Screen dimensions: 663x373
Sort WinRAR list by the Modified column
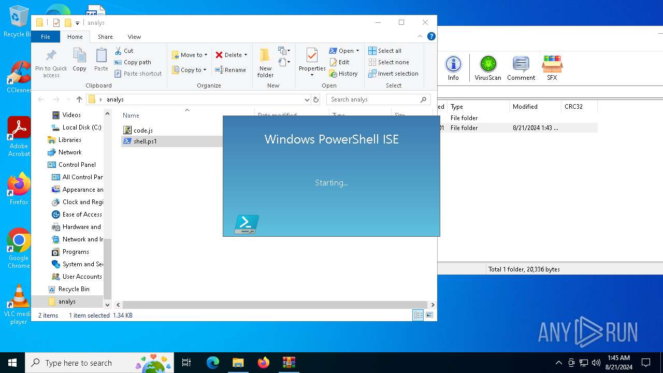pos(535,107)
